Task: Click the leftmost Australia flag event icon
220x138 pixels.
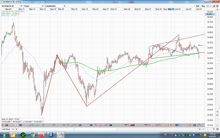Action: tap(6, 125)
